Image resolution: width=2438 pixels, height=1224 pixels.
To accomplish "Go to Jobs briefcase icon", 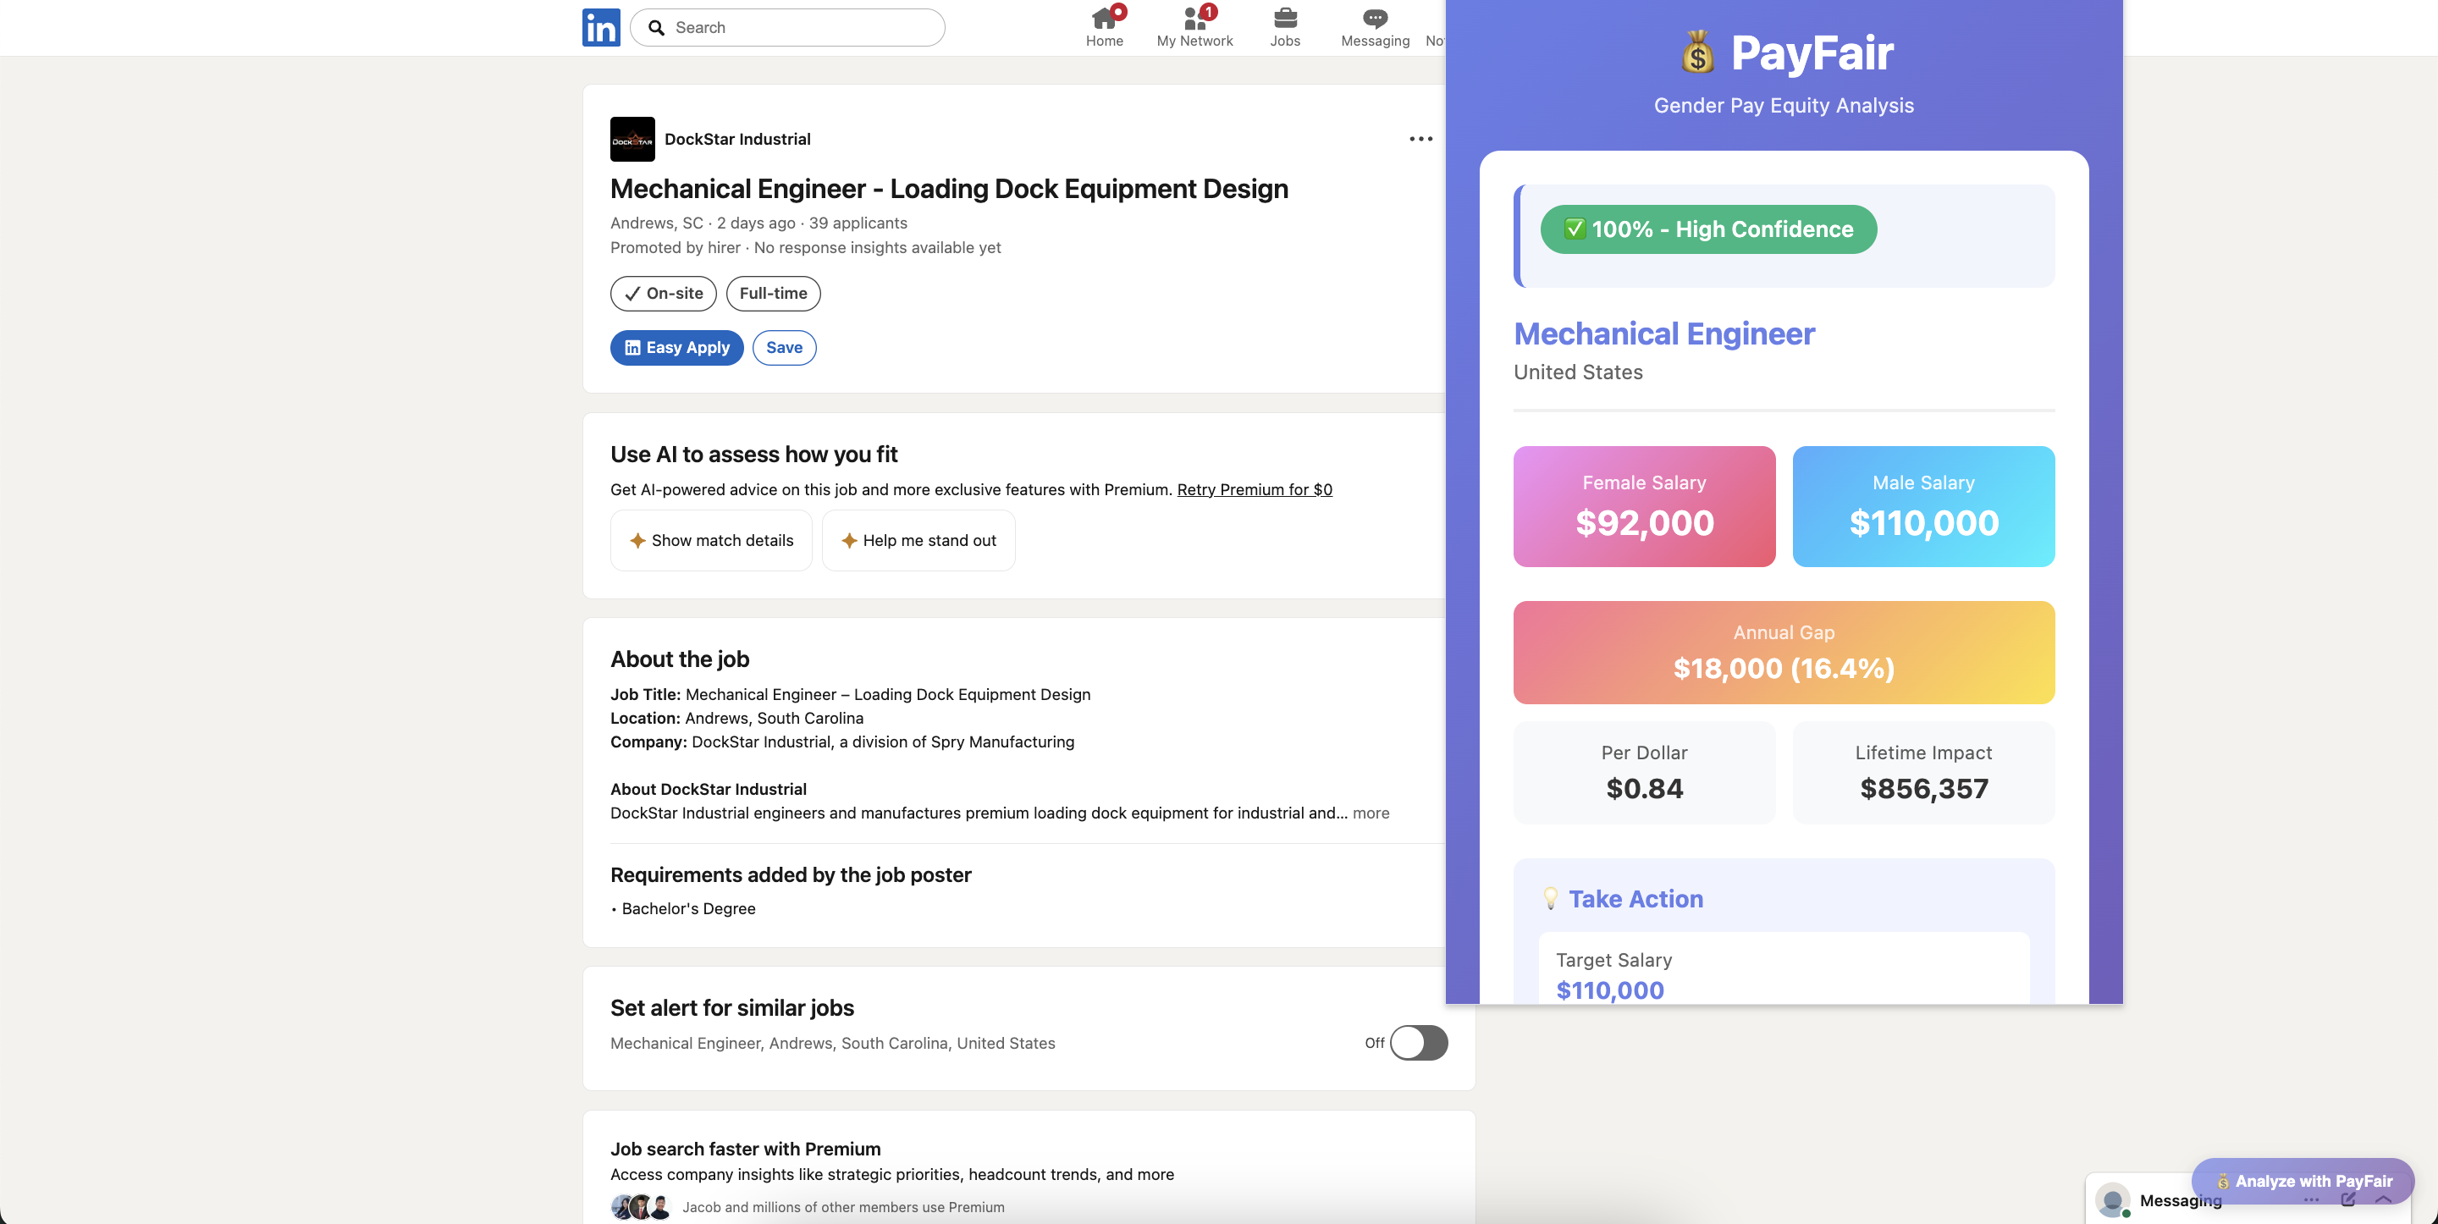I will 1284,19.
